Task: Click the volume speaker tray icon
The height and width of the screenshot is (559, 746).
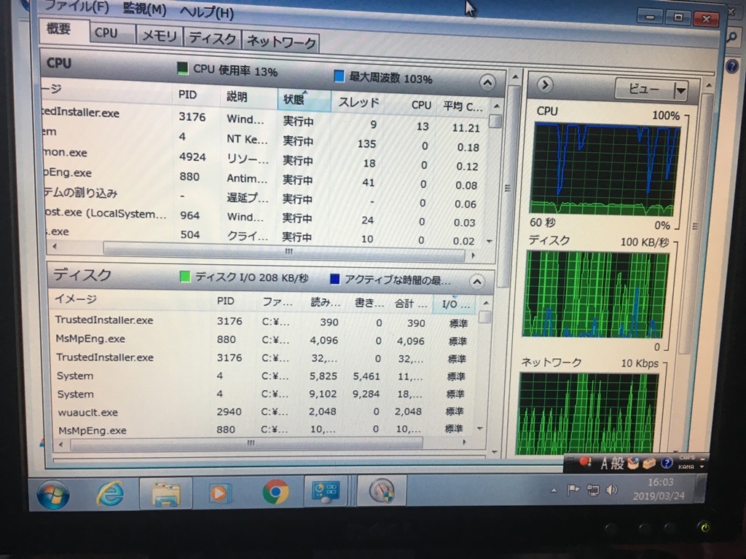Action: [x=612, y=490]
